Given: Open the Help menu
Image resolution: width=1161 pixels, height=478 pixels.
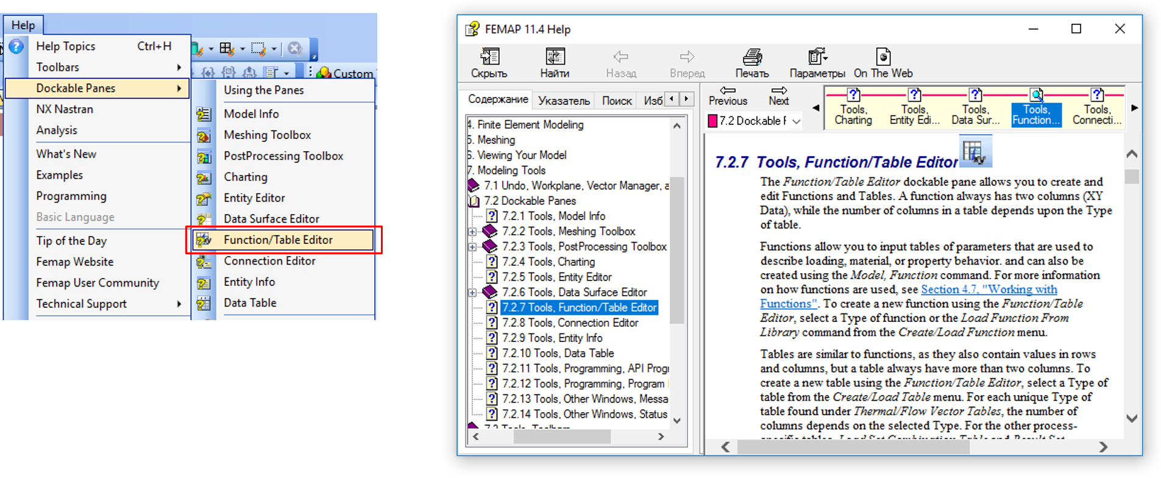Looking at the screenshot, I should point(23,25).
